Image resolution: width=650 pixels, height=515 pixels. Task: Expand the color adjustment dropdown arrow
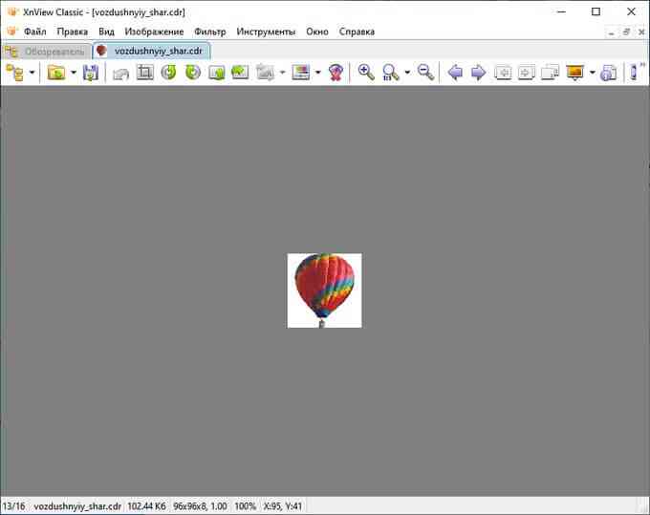click(x=318, y=73)
